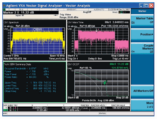The width and height of the screenshot is (157, 119).
Task: Select trace 4 indicator in TRACE box
Action: coord(125,12)
